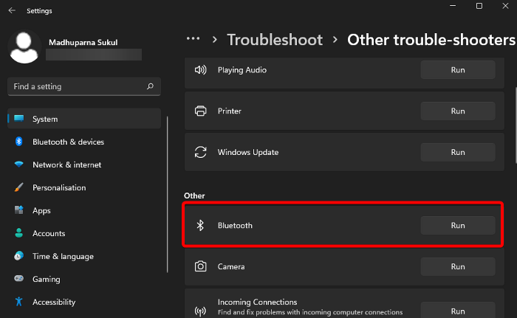Click the Gaming controller icon
This screenshot has height=318, width=517.
tap(18, 279)
